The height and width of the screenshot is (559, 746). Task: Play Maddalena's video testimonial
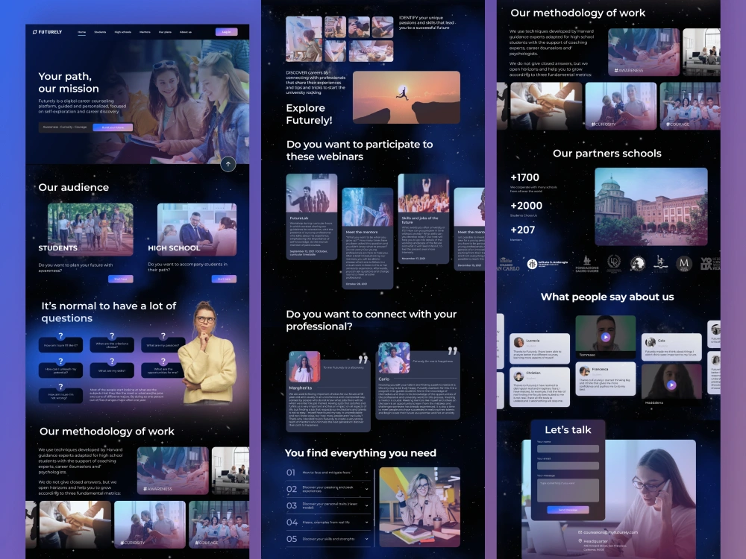671,385
